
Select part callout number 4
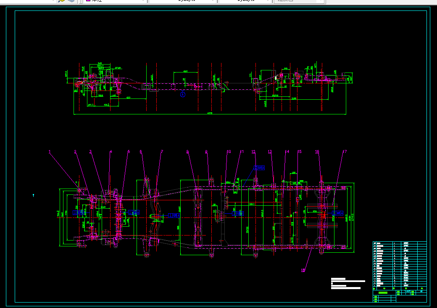[111, 152]
